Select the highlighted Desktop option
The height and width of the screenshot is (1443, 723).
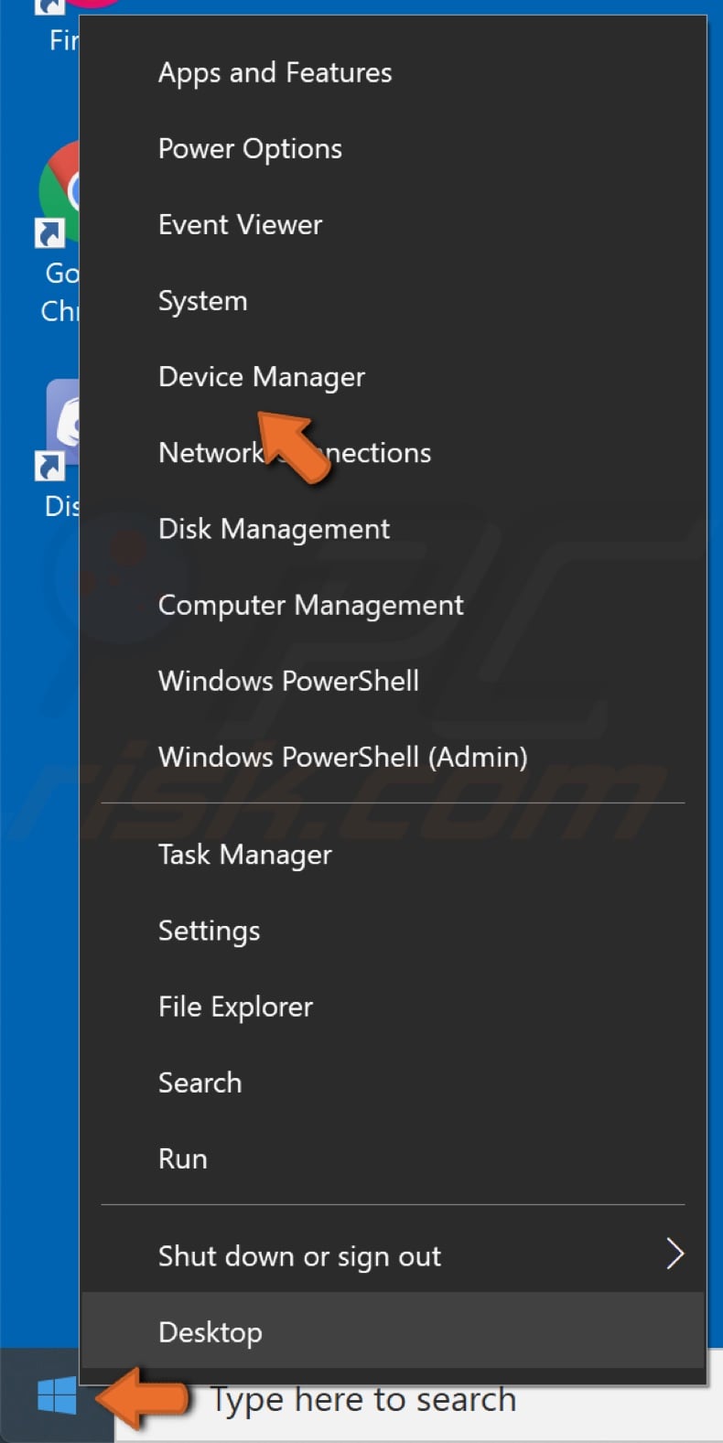pyautogui.click(x=210, y=1332)
